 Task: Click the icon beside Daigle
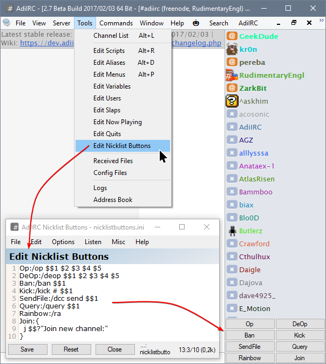coord(232,269)
